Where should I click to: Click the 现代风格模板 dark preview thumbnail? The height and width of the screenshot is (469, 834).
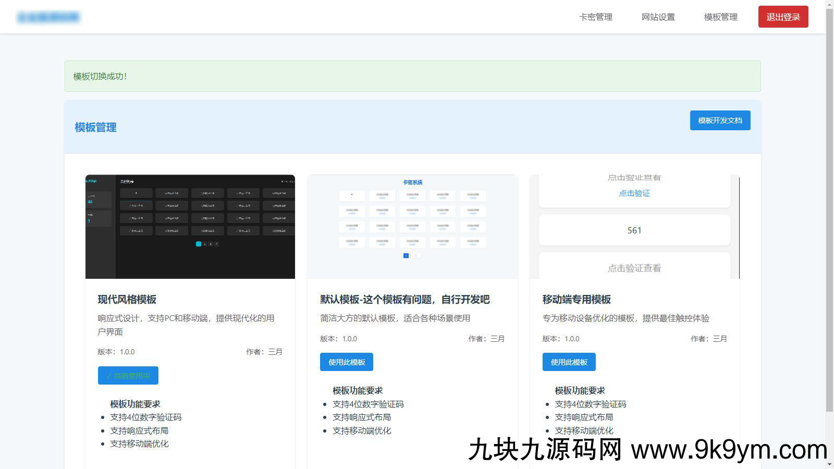coord(190,227)
